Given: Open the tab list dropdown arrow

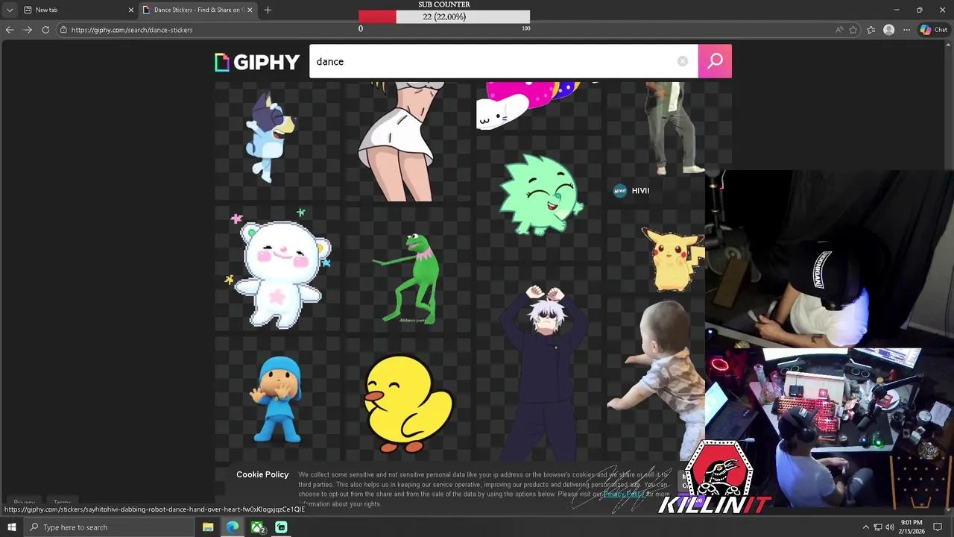Looking at the screenshot, I should (x=9, y=10).
